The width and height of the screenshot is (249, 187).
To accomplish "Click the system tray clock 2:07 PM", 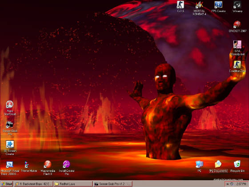I will click(241, 184).
